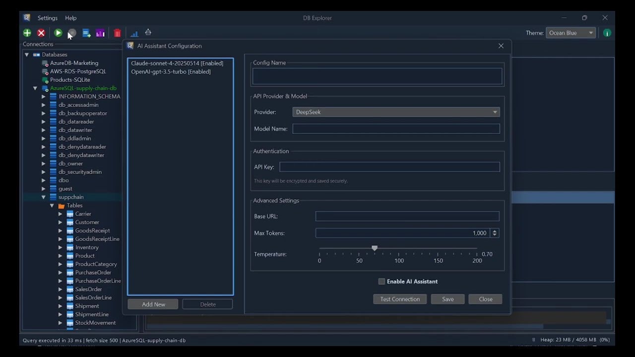The height and width of the screenshot is (357, 635).
Task: Click the green info icon near the theme selector
Action: click(x=607, y=33)
